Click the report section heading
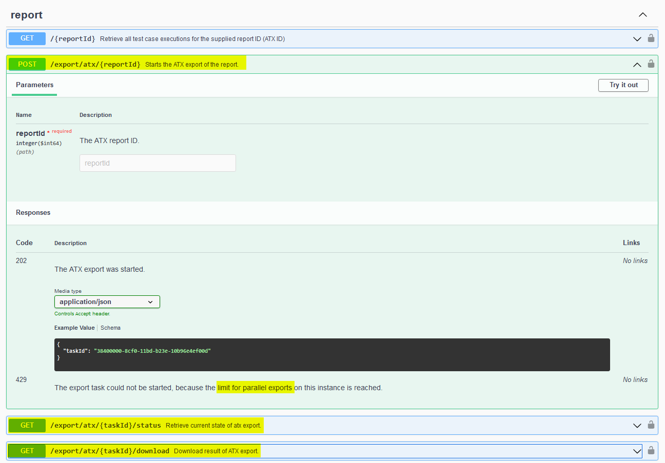Image resolution: width=665 pixels, height=463 pixels. (x=27, y=15)
